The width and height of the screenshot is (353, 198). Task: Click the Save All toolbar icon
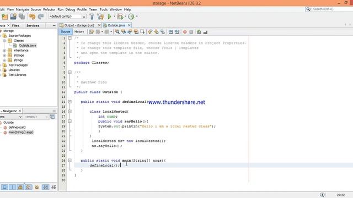point(22,16)
